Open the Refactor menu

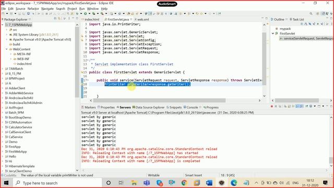[x=33, y=9]
